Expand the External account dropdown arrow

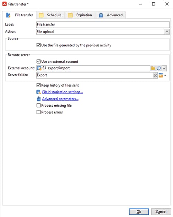pyautogui.click(x=164, y=68)
